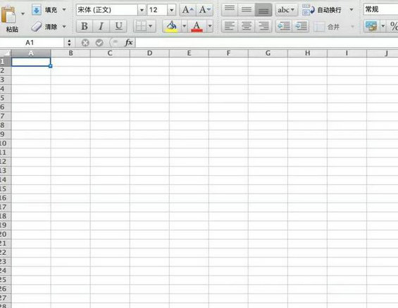This screenshot has height=308, width=398.
Task: Click the eraser Clear icon
Action: pyautogui.click(x=37, y=26)
